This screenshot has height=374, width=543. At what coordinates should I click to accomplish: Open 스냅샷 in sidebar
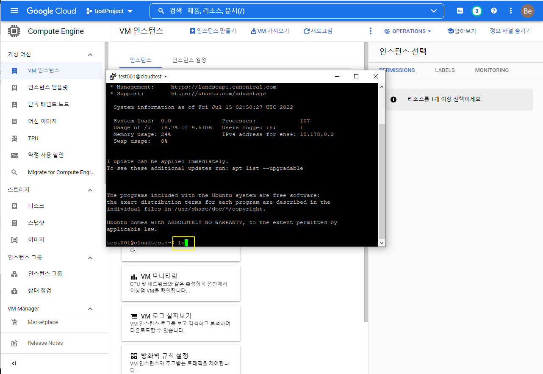click(51, 223)
